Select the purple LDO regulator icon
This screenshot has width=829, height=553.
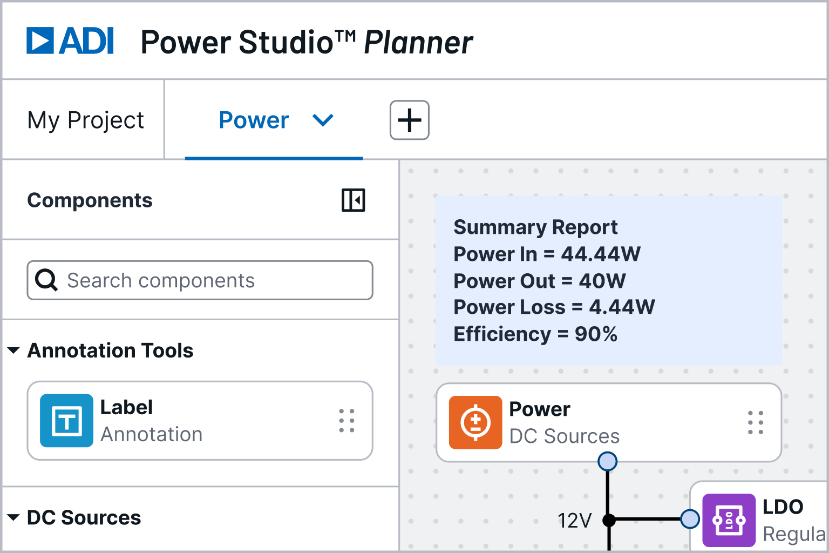click(x=729, y=520)
